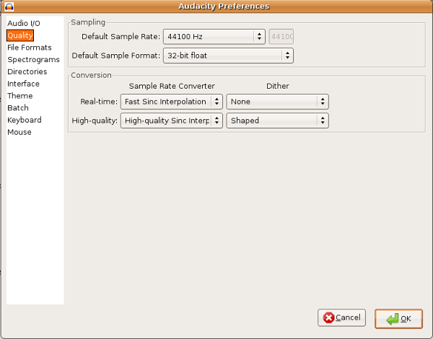Select Batch in the category list
This screenshot has height=339, width=433.
18,108
